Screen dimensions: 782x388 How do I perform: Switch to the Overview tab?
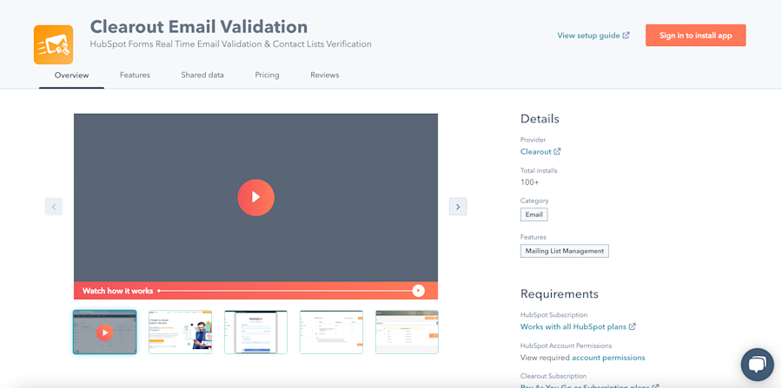(72, 76)
